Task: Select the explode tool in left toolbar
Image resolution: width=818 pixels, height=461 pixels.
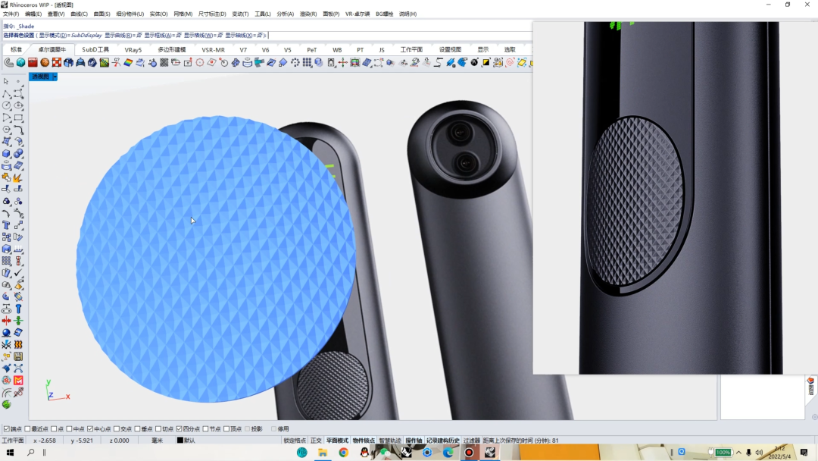Action: click(x=18, y=177)
